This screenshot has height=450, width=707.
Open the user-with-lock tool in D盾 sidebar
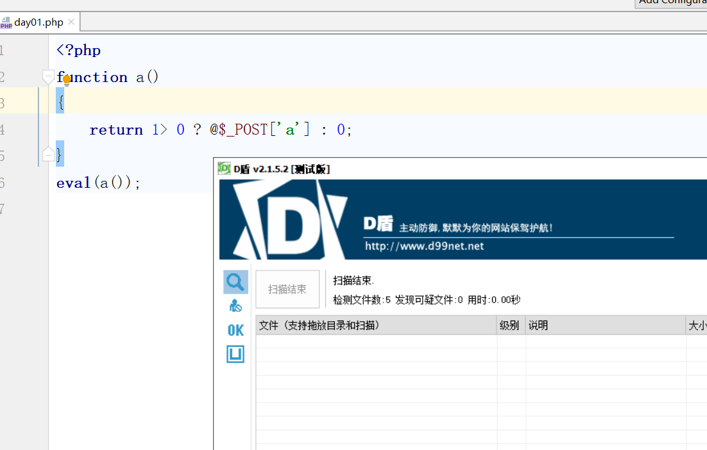click(235, 306)
